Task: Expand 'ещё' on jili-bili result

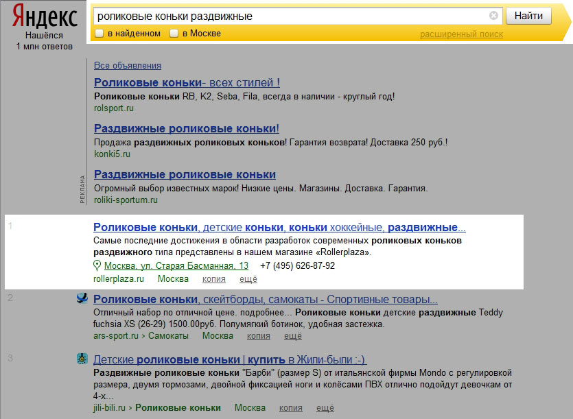Action: 325,407
